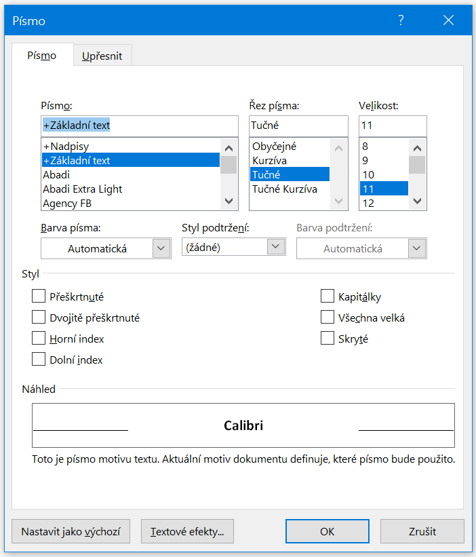
Task: Open the Barva podtržení dropdown
Action: coord(417,248)
